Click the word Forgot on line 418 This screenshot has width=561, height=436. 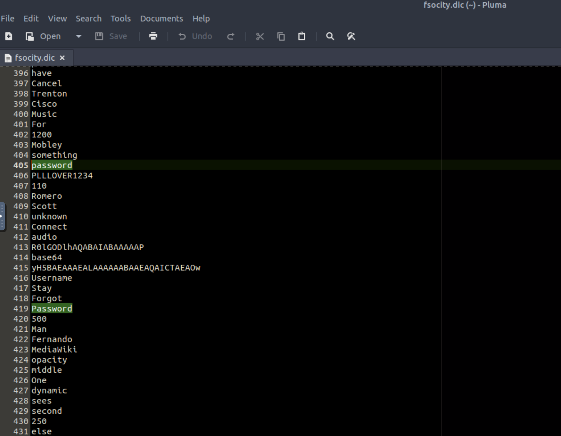pyautogui.click(x=47, y=298)
